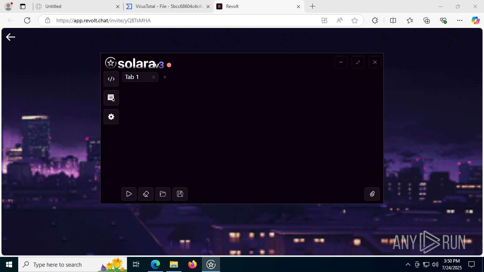This screenshot has height=272, width=484.
Task: Switch to the Untitled browser tab
Action: pyautogui.click(x=78, y=6)
